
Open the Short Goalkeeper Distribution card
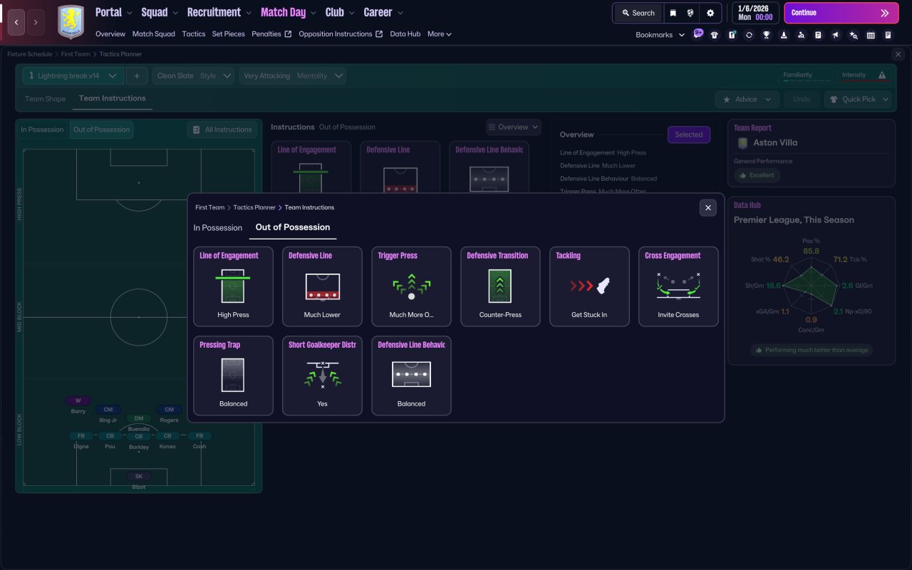[x=322, y=375]
